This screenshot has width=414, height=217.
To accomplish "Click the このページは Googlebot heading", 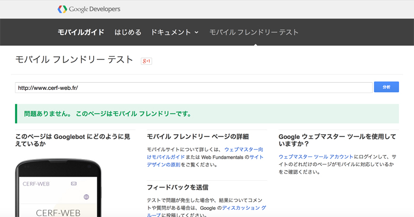I will click(x=72, y=140).
